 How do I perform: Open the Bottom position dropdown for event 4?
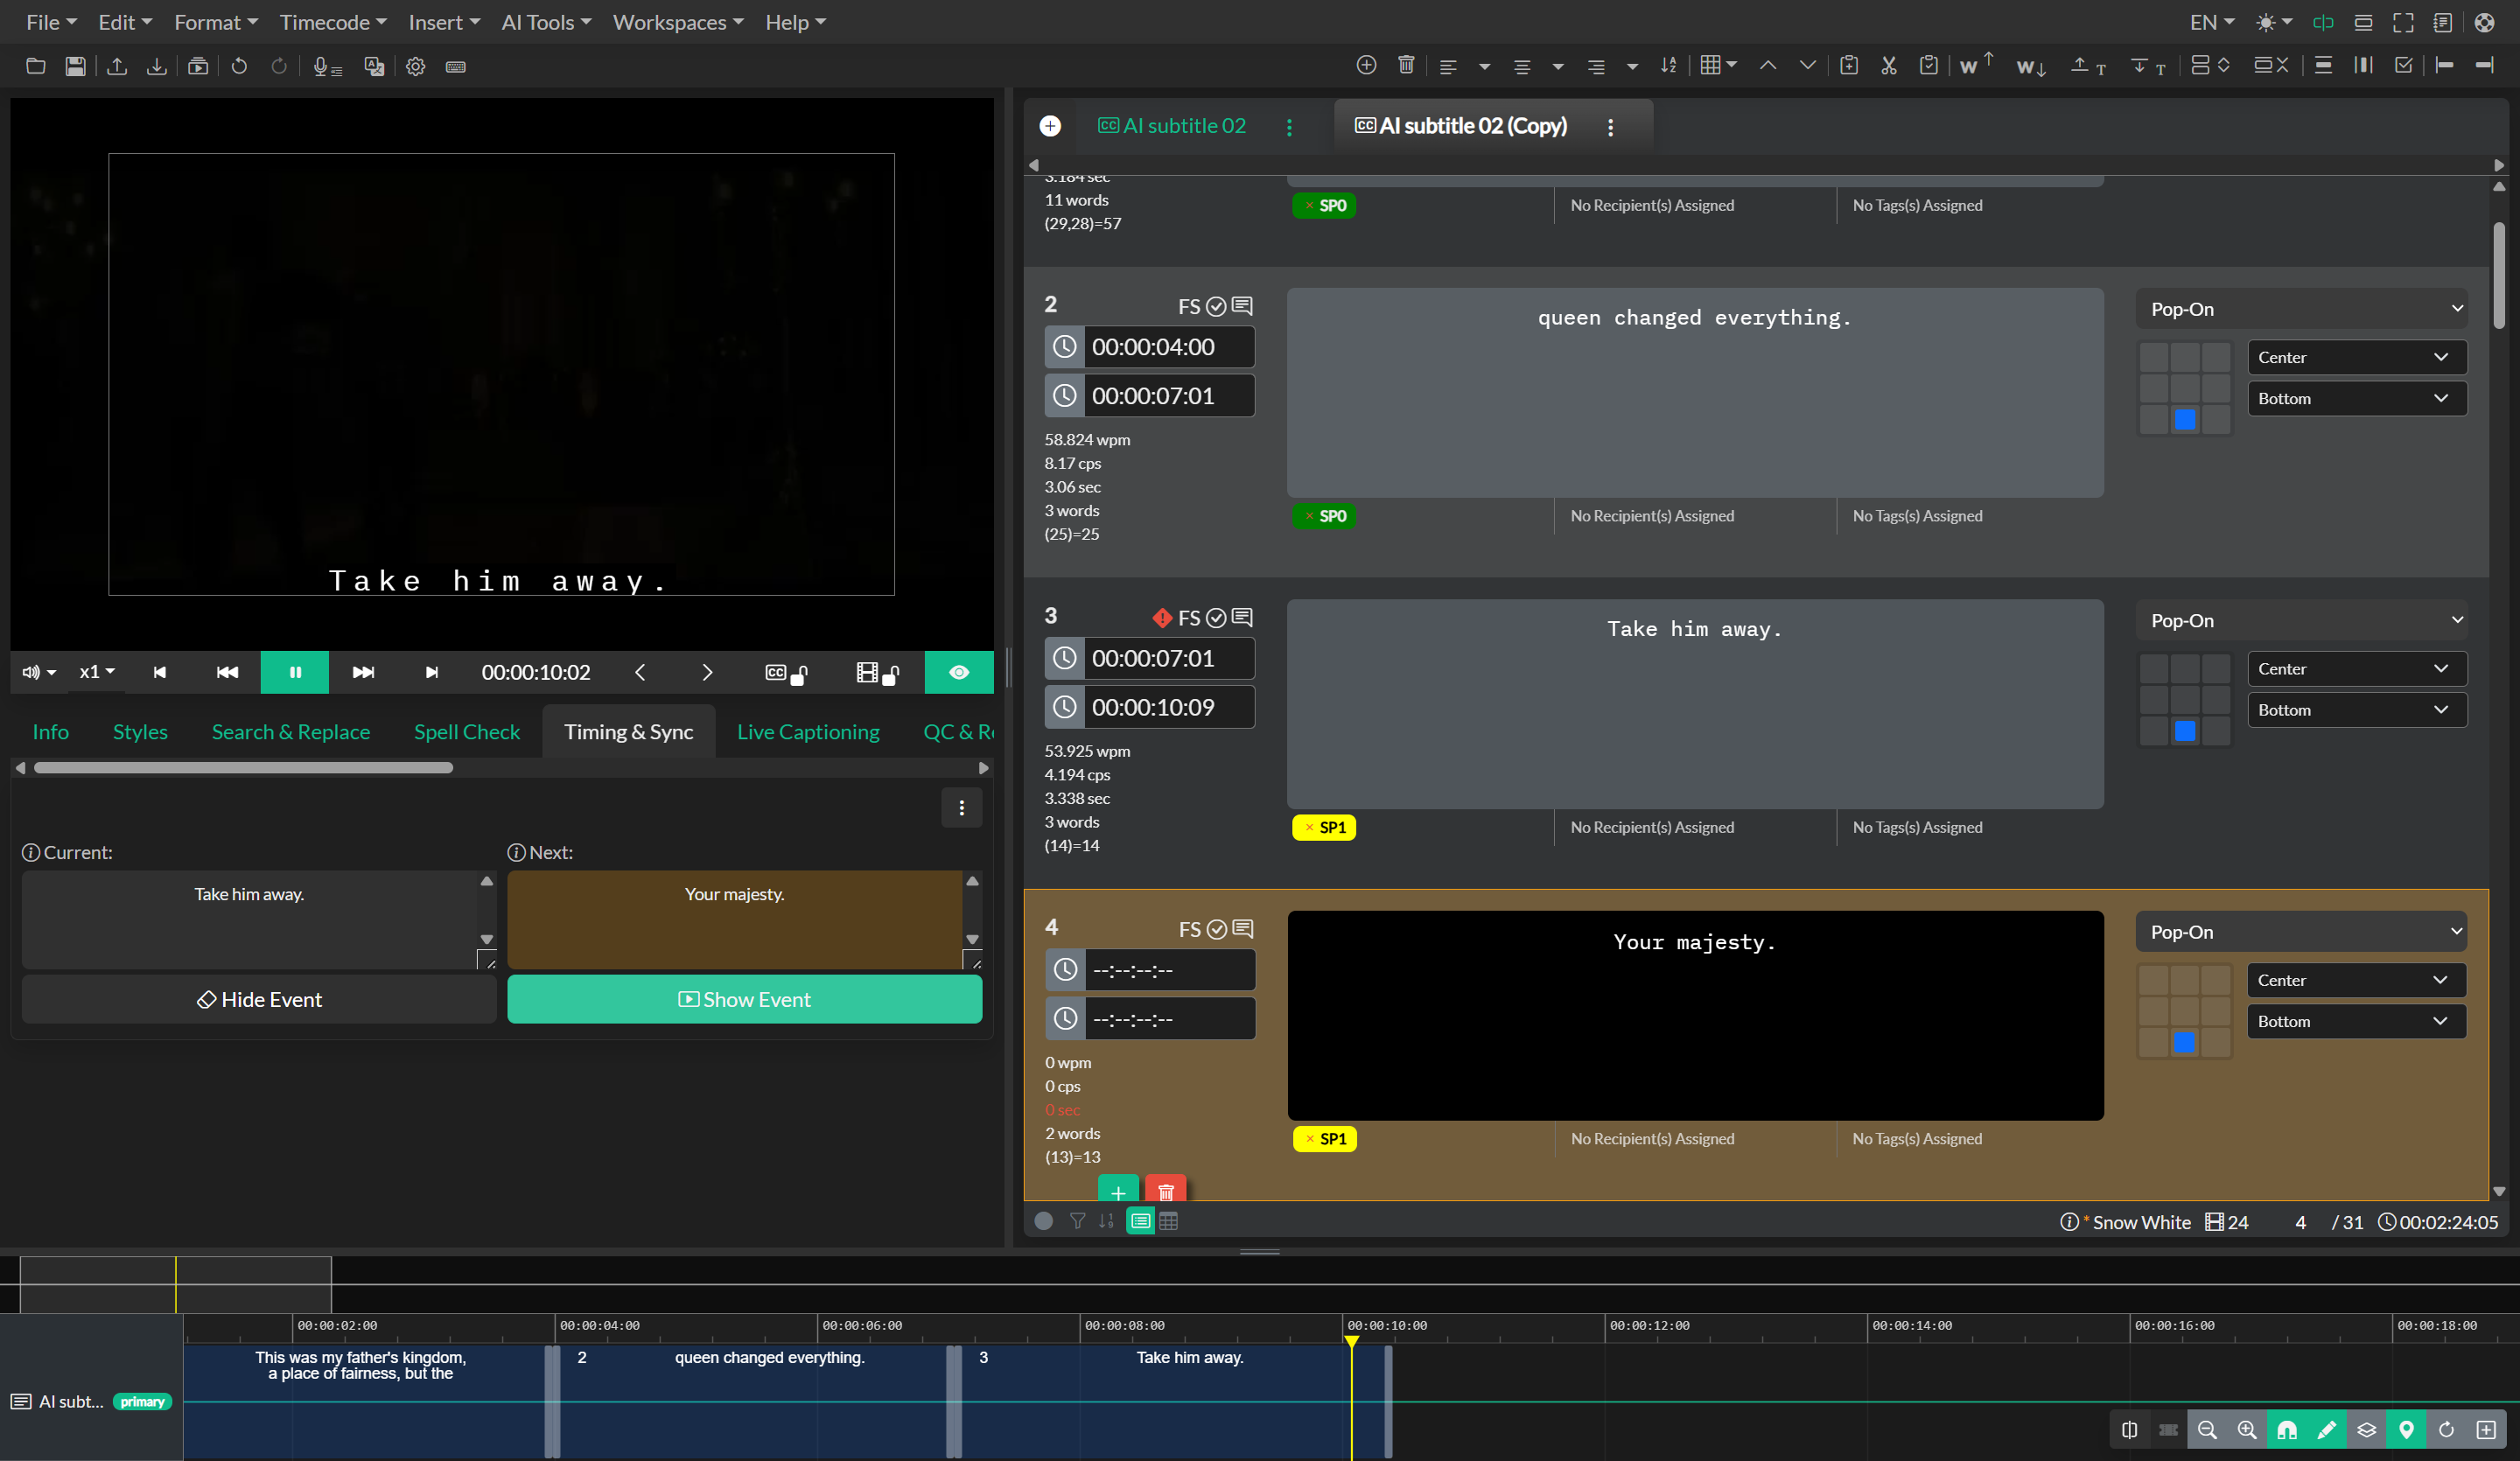click(2356, 1021)
